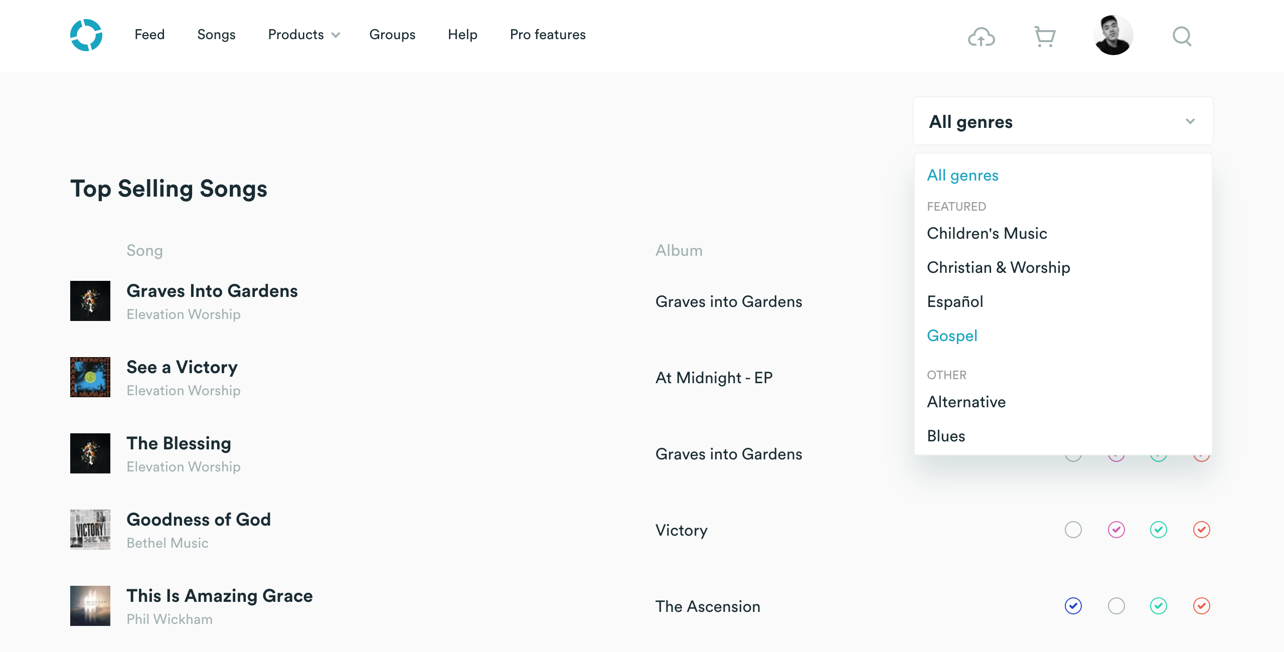Toggle the red check for This Is Amazing Grace
The image size is (1284, 652).
coord(1202,606)
